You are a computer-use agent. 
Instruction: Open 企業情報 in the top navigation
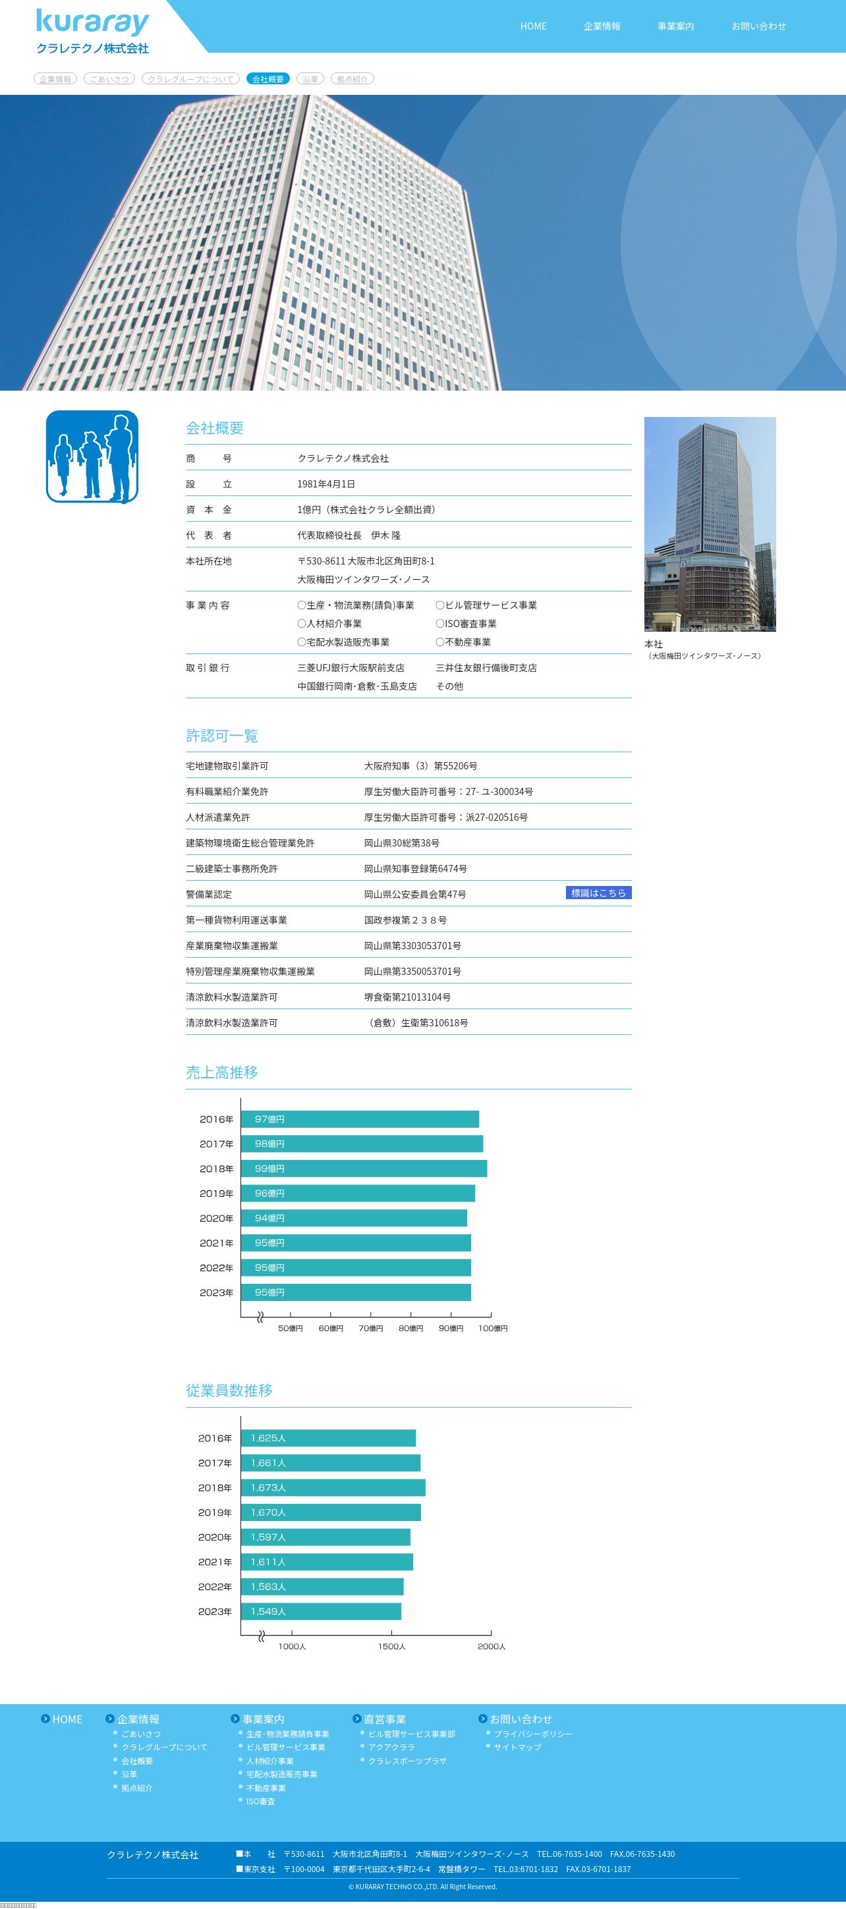(602, 26)
